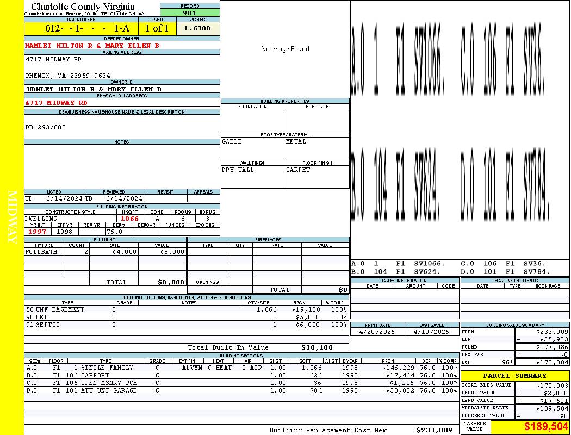
Task: Click legal description DB 293/080
Action: (x=46, y=127)
